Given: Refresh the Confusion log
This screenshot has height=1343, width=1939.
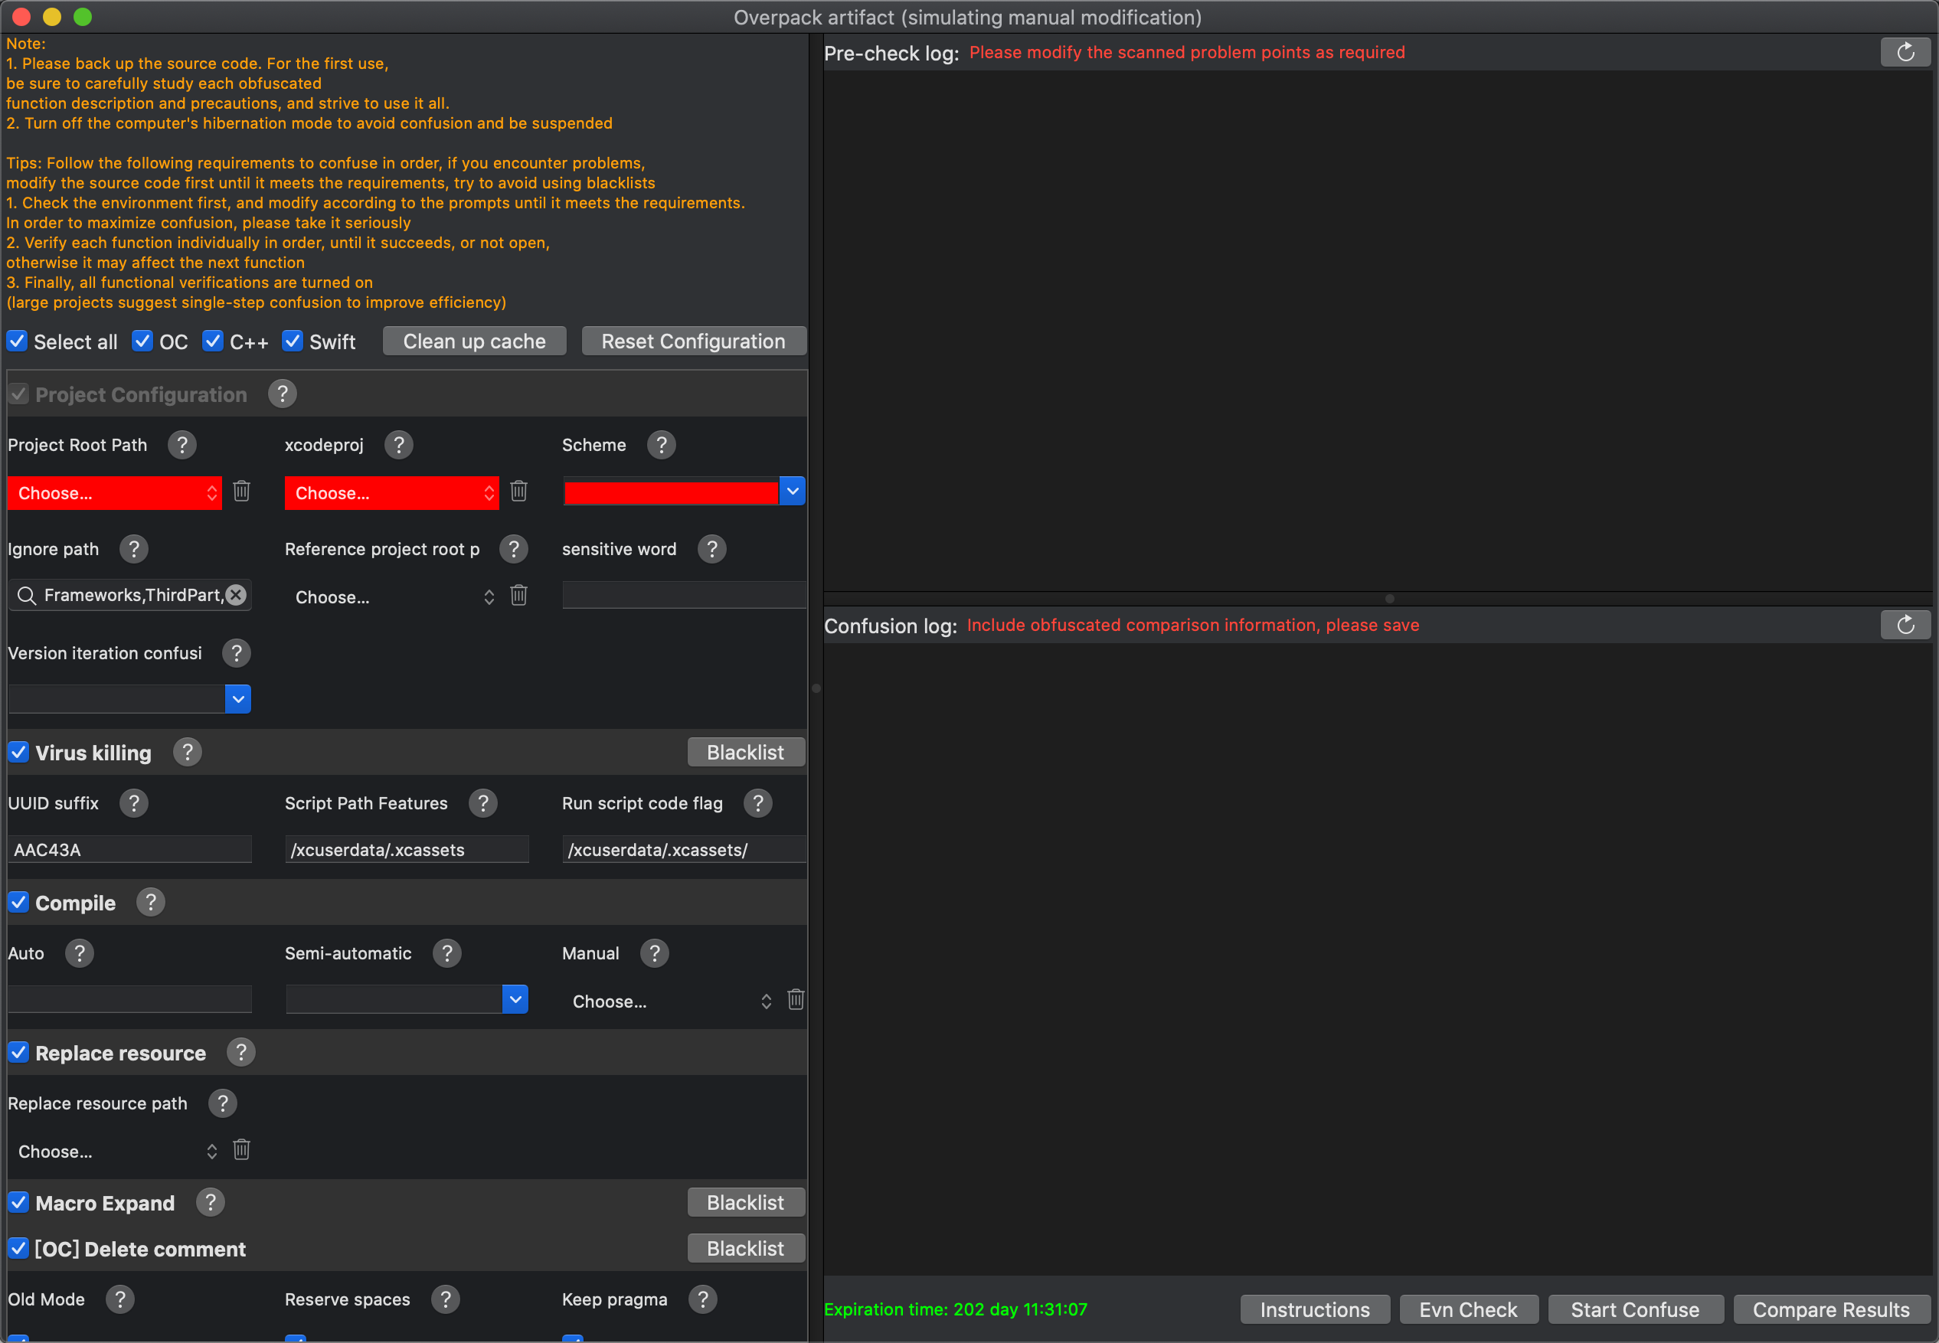Looking at the screenshot, I should click(x=1905, y=626).
